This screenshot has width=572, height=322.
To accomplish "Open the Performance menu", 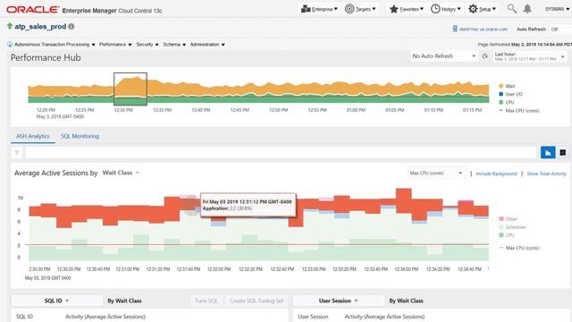I will click(115, 45).
